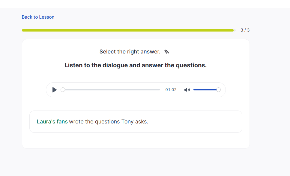Click the volume slider knob
The height and width of the screenshot is (176, 290).
(x=218, y=90)
